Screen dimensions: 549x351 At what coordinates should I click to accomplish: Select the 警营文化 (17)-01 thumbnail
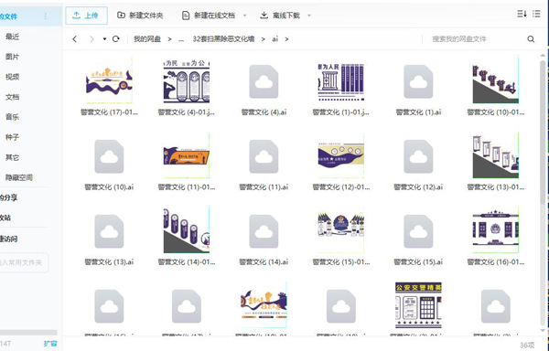pos(109,81)
